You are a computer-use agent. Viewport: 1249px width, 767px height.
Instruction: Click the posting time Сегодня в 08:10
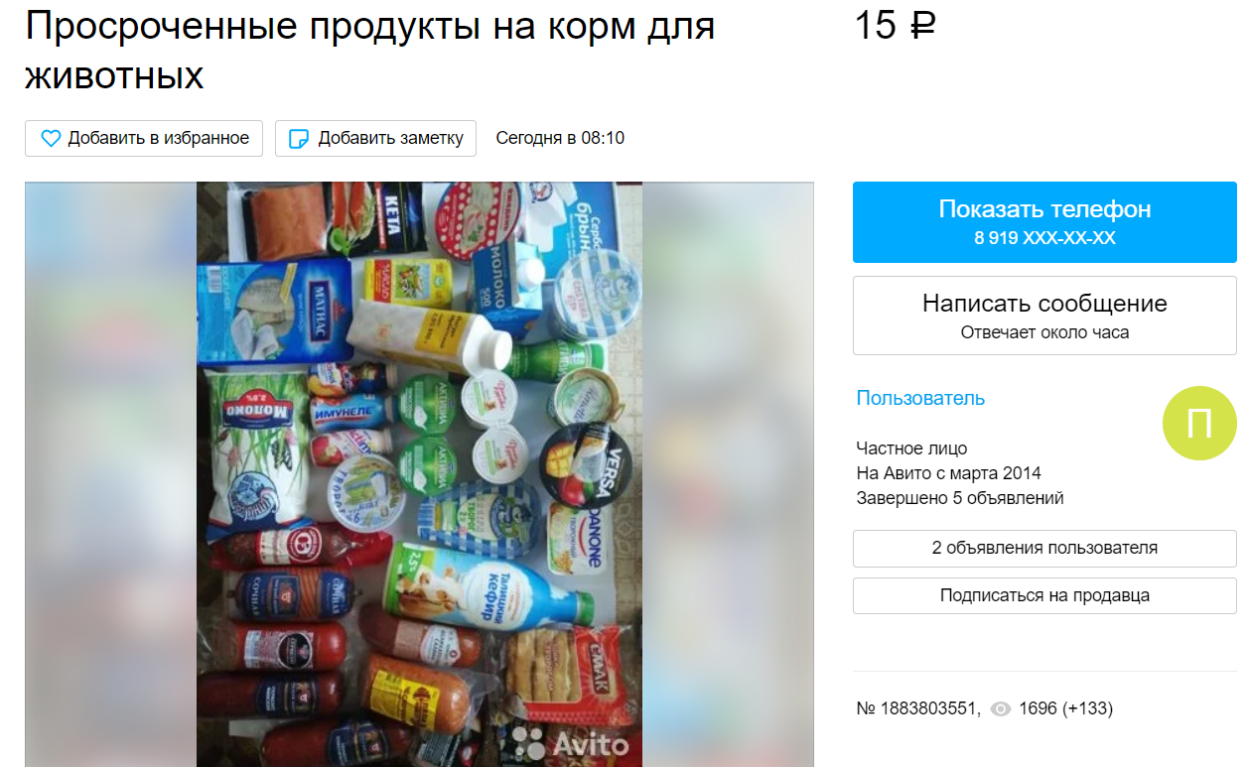[560, 139]
